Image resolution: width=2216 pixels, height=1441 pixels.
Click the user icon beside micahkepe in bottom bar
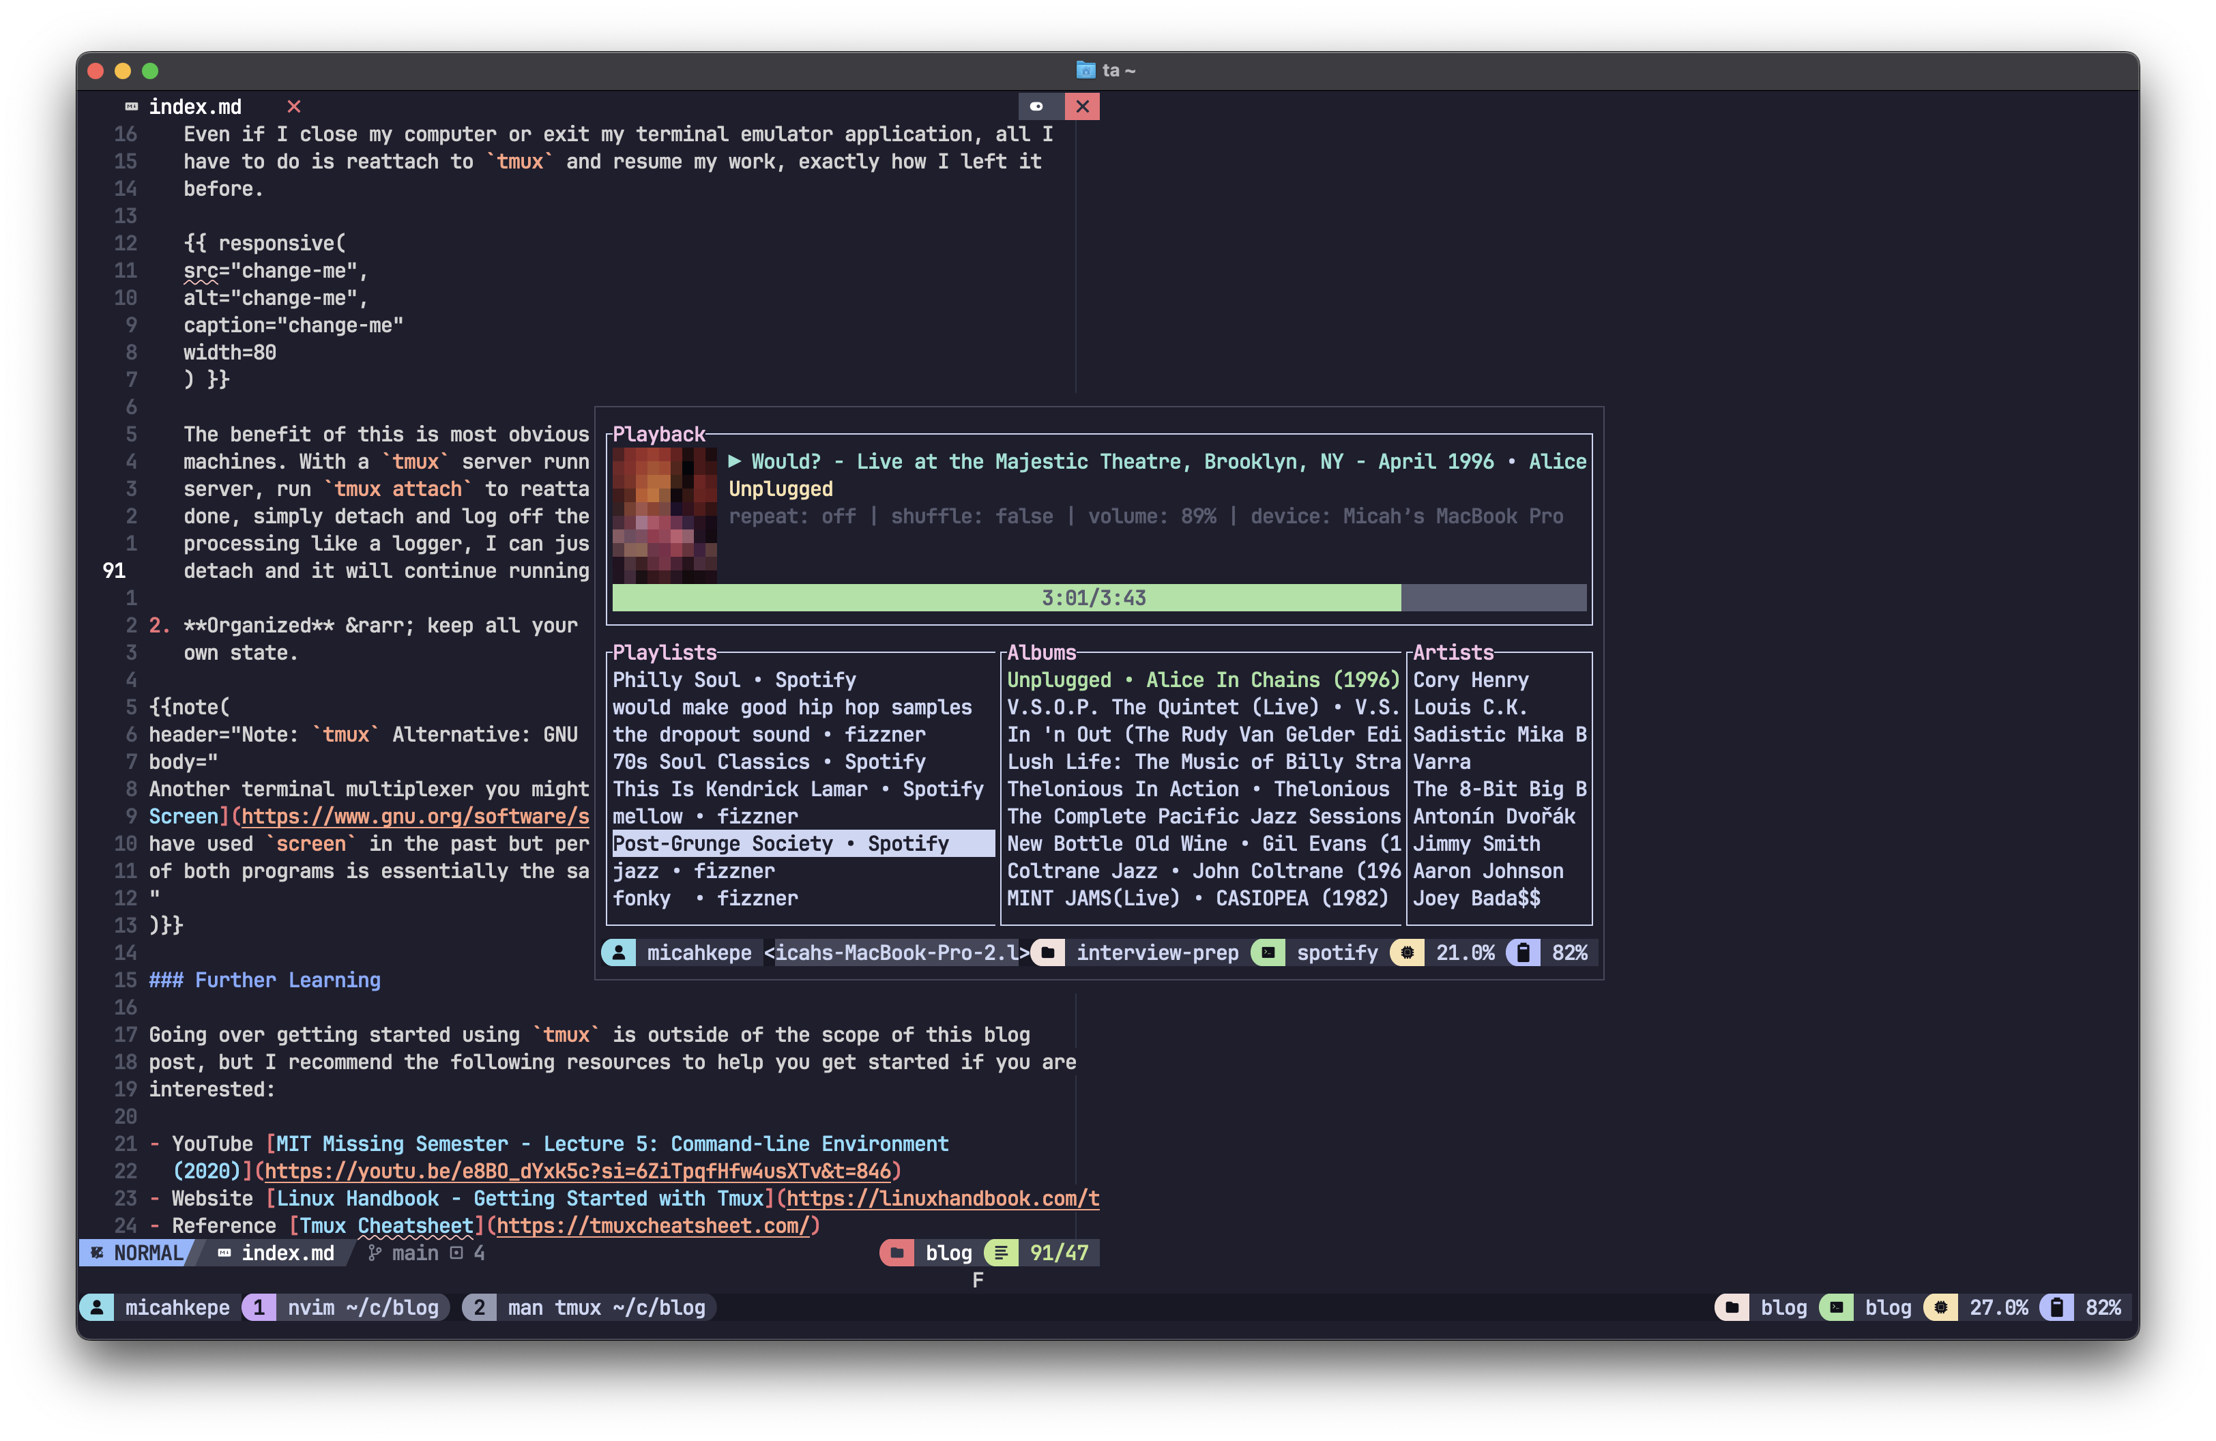pyautogui.click(x=97, y=1307)
